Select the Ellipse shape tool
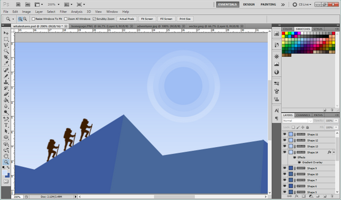This screenshot has width=341, height=200. click(6, 137)
